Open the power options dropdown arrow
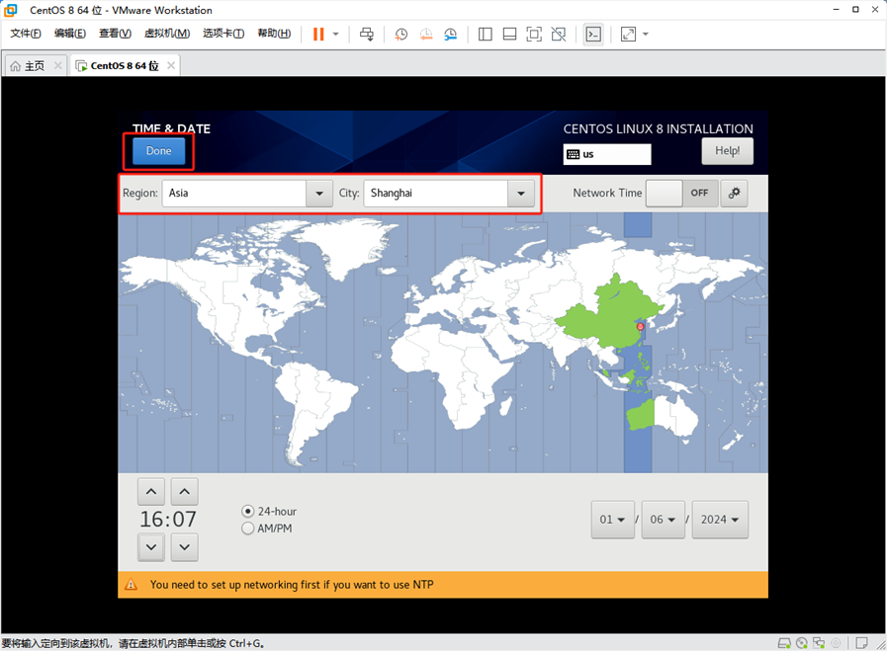The width and height of the screenshot is (887, 651). [x=335, y=34]
